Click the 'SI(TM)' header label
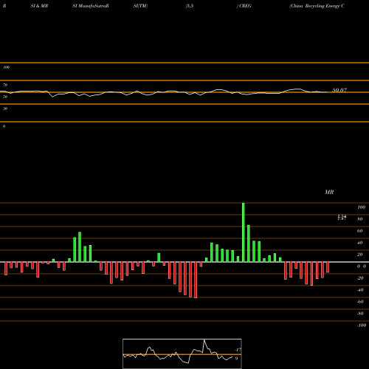Viewport: 369px width, 369px height. pos(140,6)
